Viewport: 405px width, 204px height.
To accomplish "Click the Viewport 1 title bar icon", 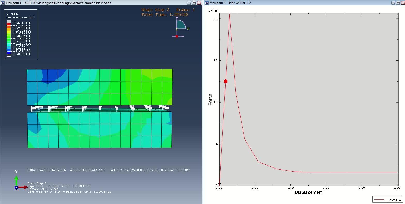I will (x=3, y=3).
